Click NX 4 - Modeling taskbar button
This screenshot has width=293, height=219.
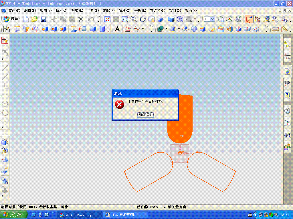pyautogui.click(x=79, y=215)
